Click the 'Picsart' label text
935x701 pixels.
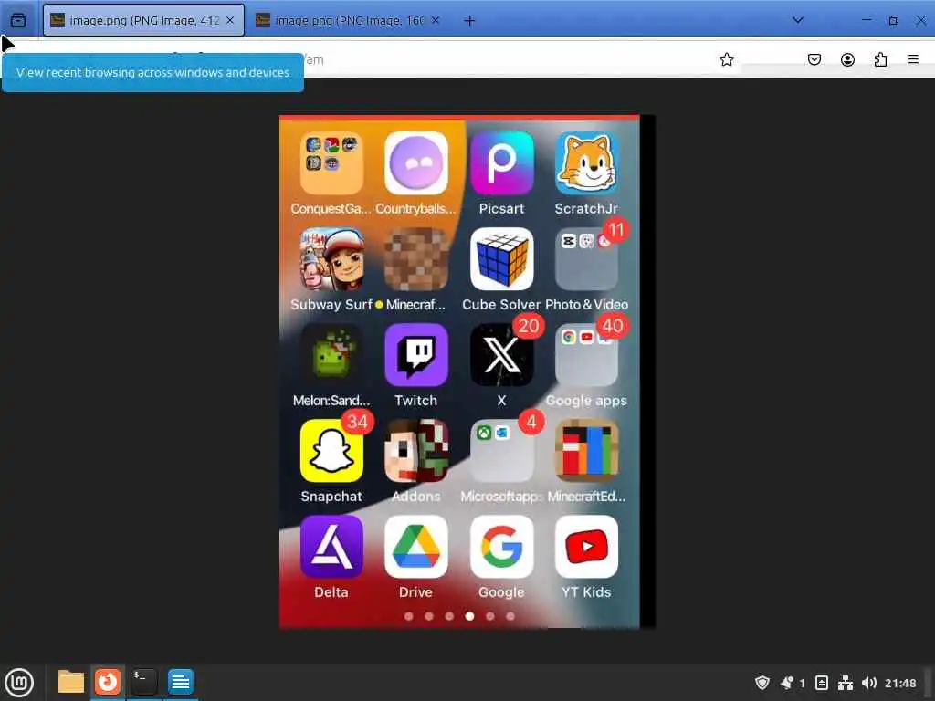click(501, 209)
